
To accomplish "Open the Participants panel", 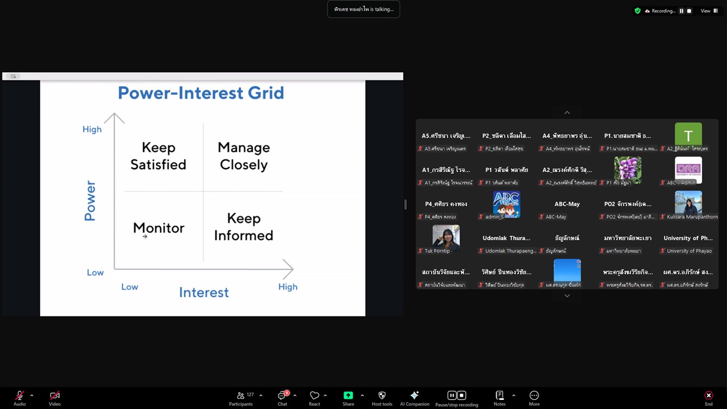I will click(241, 398).
